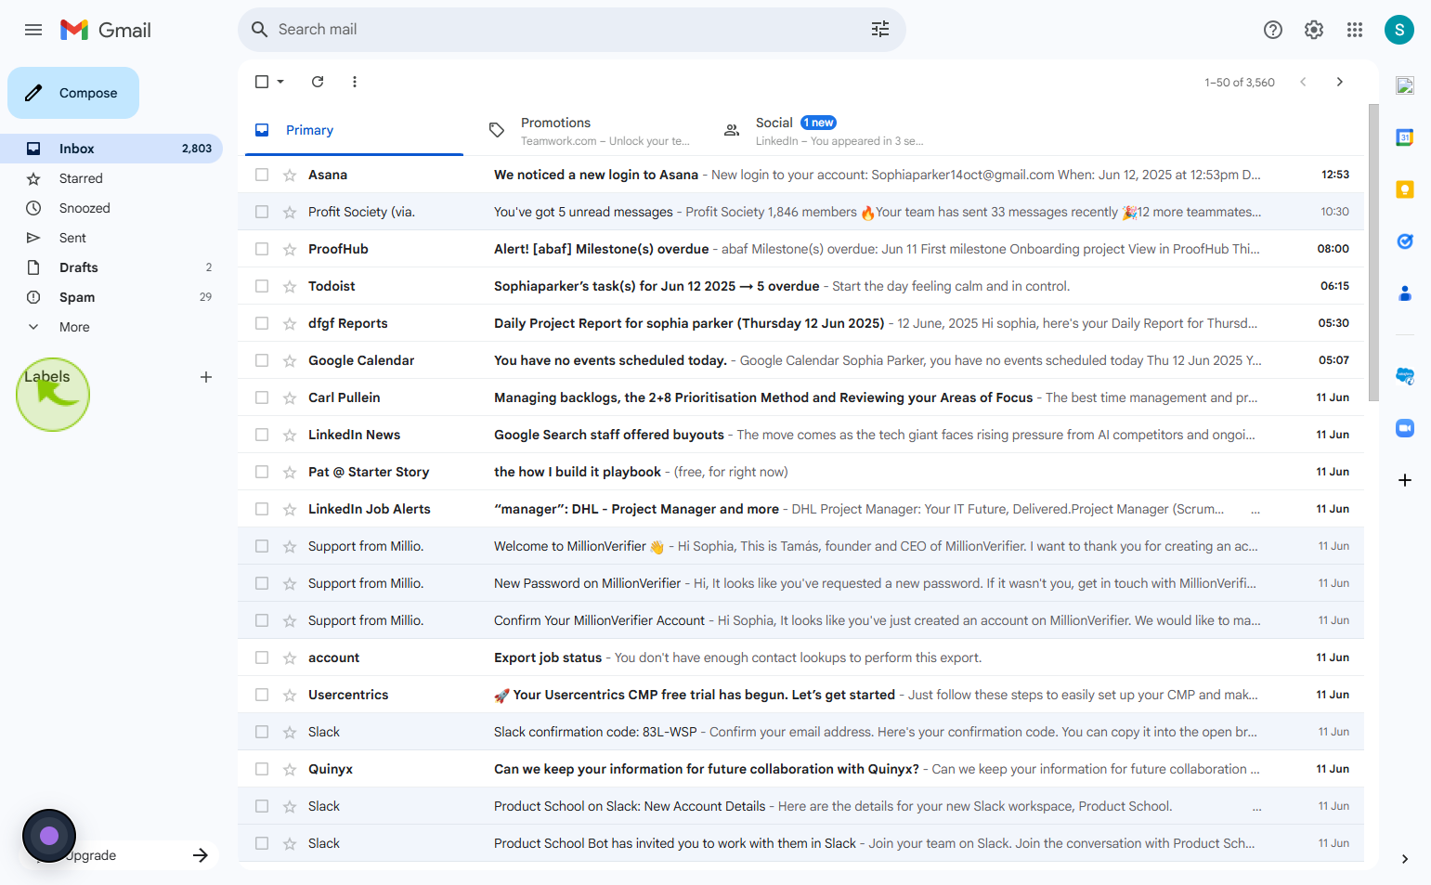Go to newer messages arrow
Image resolution: width=1431 pixels, height=885 pixels.
pyautogui.click(x=1303, y=82)
